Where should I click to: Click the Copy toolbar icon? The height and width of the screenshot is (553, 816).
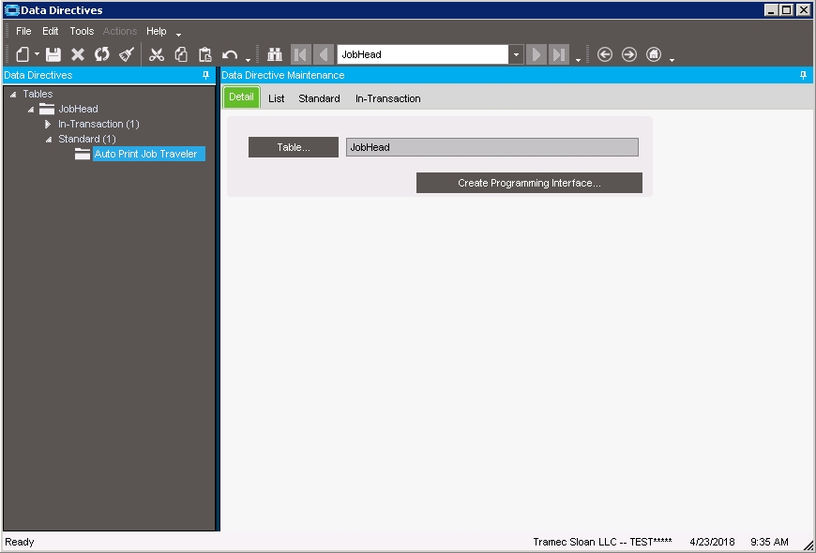point(181,54)
